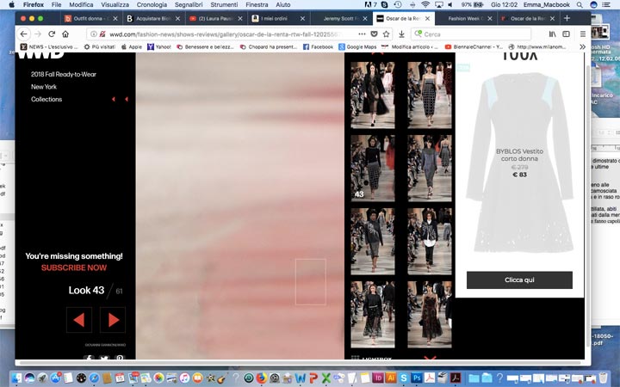Click the 2018 Fall Ready-to-Wear link
620x387 pixels.
[x=64, y=74]
